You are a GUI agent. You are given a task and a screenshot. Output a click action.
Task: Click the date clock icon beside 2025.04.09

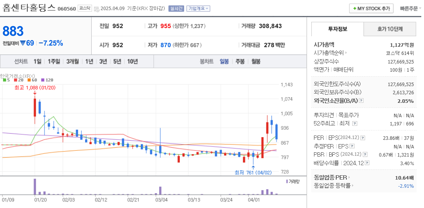(x=96, y=9)
